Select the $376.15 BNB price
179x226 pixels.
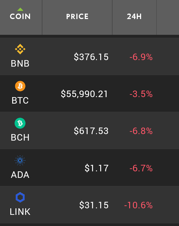pos(91,57)
